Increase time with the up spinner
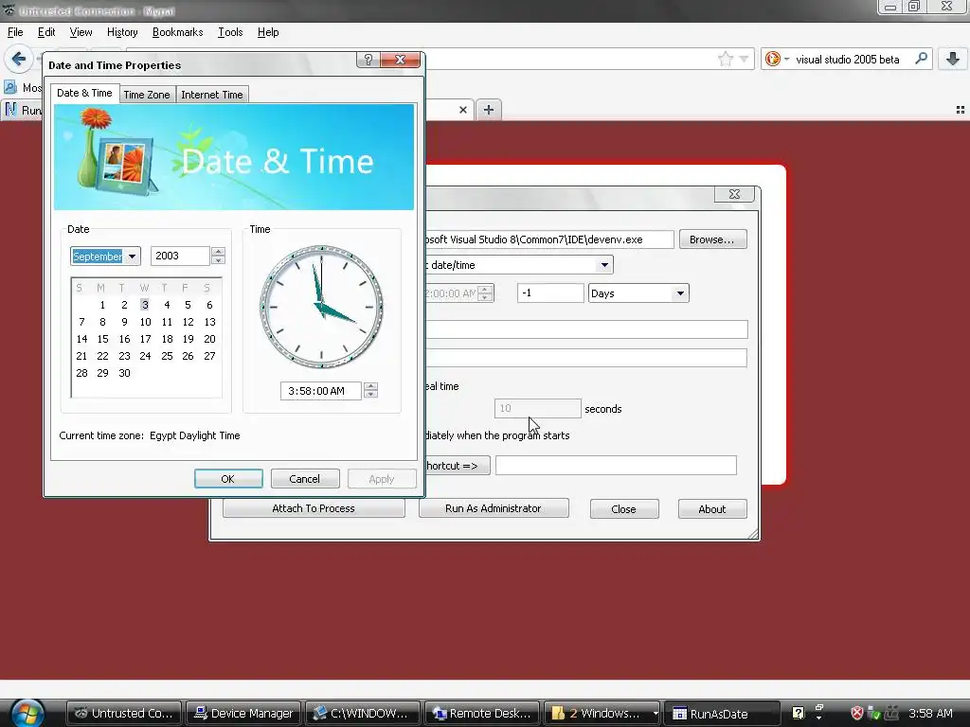This screenshot has height=727, width=970. [x=370, y=386]
